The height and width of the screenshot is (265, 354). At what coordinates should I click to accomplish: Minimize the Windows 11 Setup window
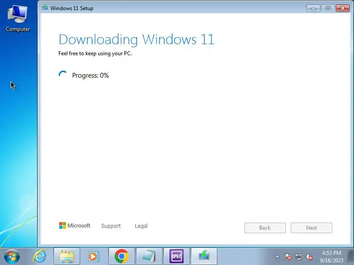313,8
